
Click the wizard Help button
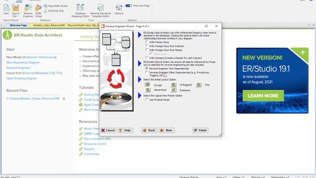pyautogui.click(x=125, y=131)
